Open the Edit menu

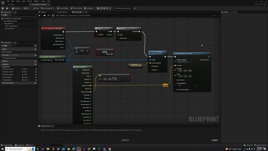point(13,1)
